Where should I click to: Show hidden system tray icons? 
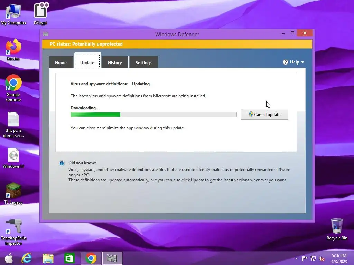296,258
